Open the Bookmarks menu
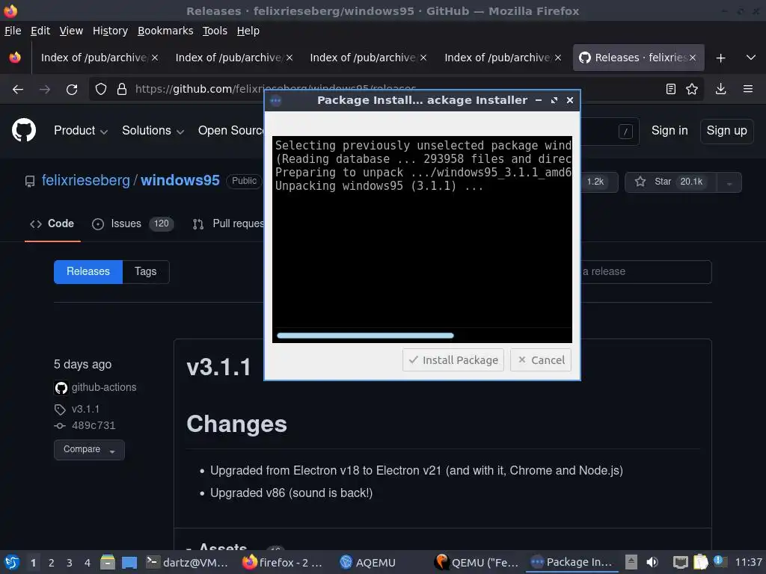The image size is (766, 574). pos(165,31)
